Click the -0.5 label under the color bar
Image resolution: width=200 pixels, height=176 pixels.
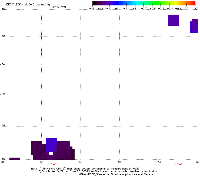(161, 9)
